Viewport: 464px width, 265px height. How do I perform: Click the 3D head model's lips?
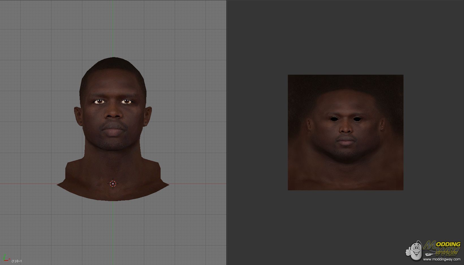pos(113,132)
